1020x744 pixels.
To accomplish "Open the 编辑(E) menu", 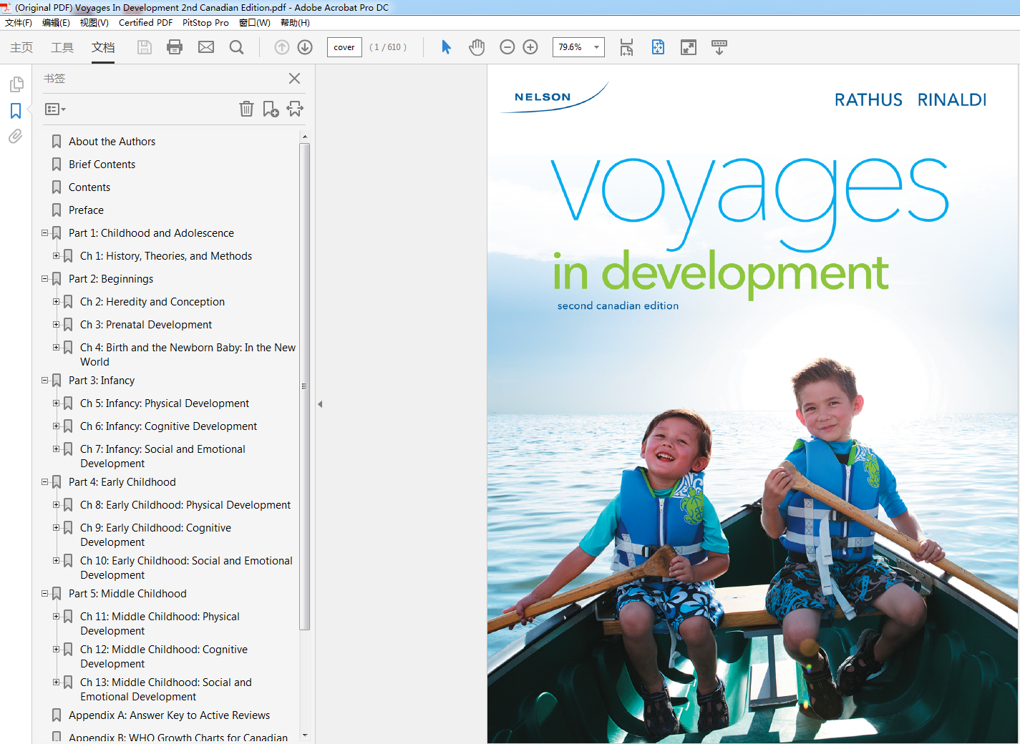I will click(56, 23).
